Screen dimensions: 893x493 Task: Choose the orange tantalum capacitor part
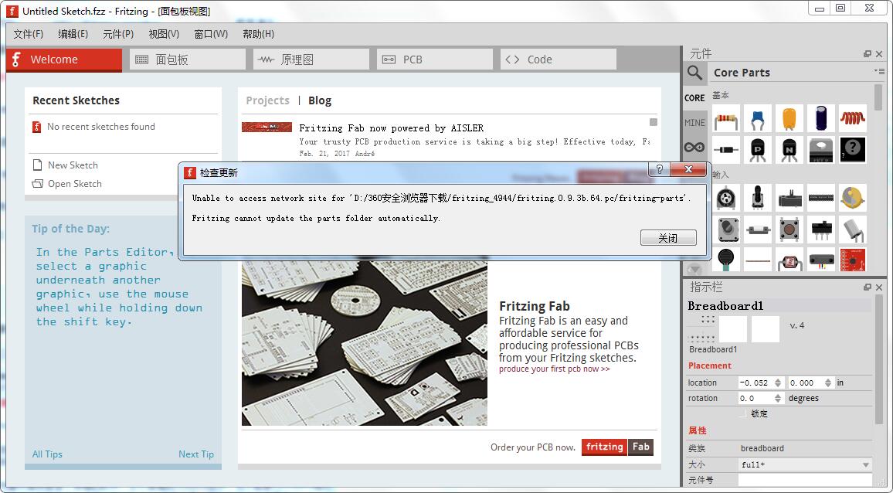pos(789,118)
